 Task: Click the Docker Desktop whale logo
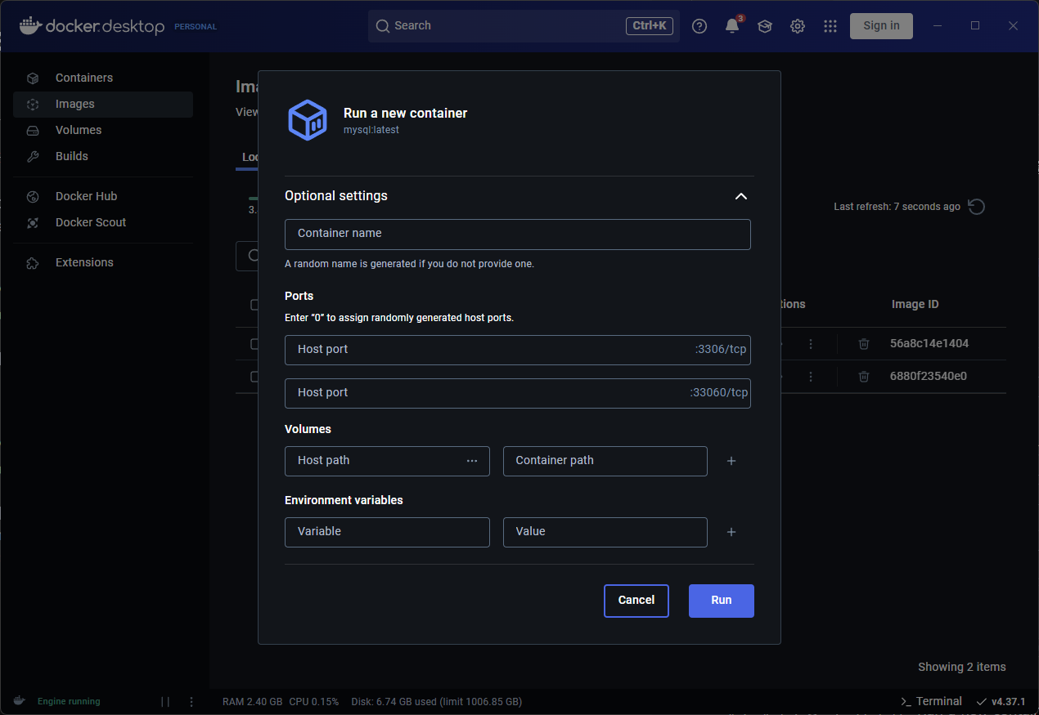[x=30, y=25]
